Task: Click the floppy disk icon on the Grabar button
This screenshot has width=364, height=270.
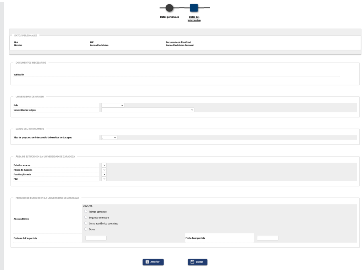Action: 192,262
